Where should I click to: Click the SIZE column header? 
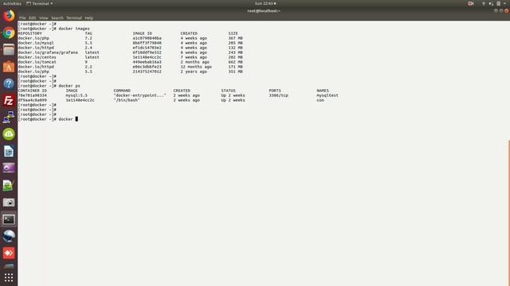click(x=233, y=33)
